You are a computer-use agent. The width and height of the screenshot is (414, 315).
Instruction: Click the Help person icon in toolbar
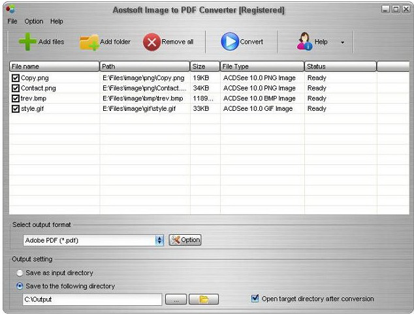coord(304,41)
